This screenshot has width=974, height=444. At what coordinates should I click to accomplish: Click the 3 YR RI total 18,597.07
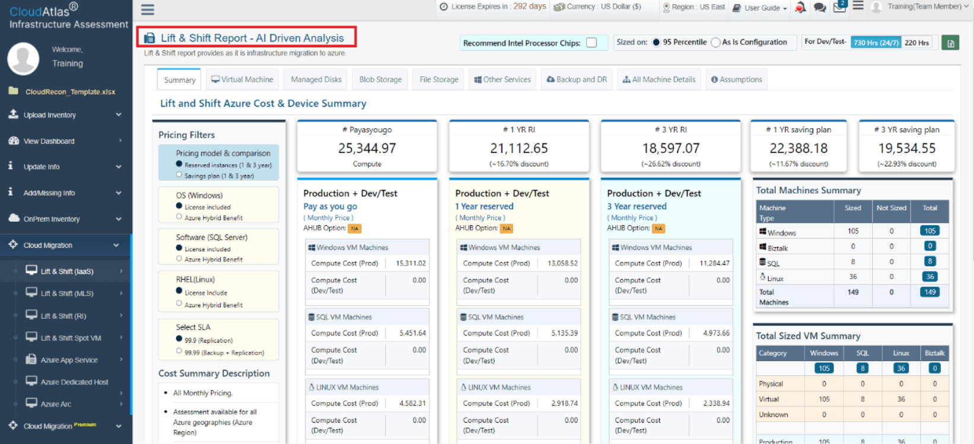[x=671, y=148]
